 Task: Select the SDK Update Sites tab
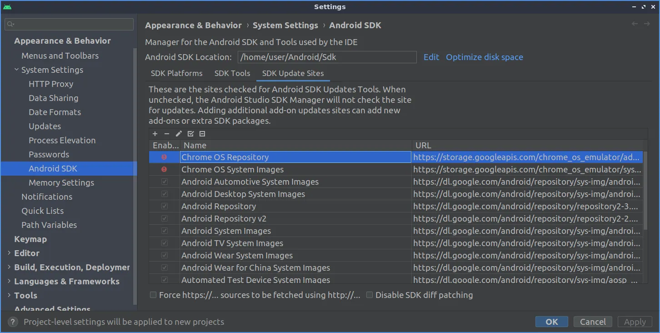coord(293,73)
